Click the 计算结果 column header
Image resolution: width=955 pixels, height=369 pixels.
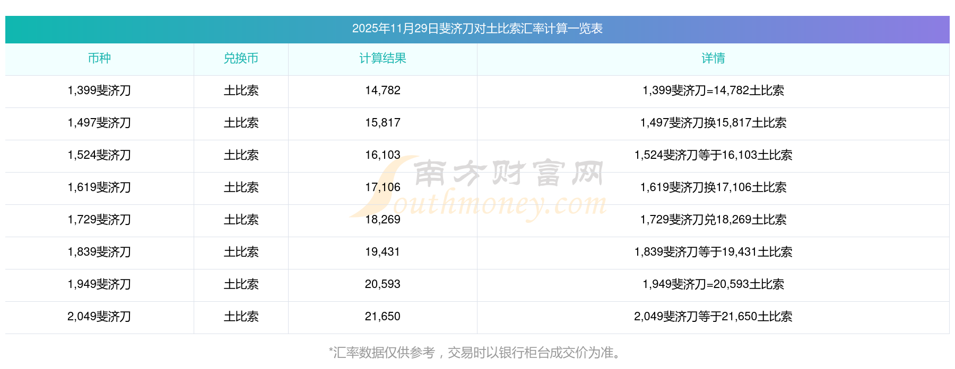(383, 58)
